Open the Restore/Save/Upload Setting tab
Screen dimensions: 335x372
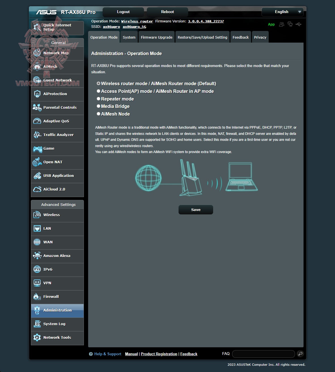(202, 37)
